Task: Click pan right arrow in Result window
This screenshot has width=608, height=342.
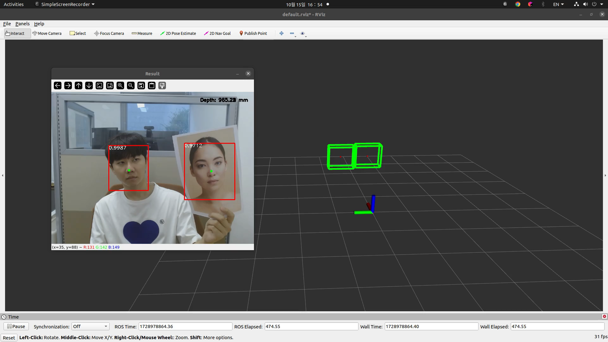Action: point(68,85)
